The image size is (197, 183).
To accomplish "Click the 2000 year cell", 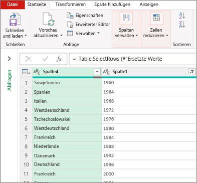I will click(x=149, y=174).
